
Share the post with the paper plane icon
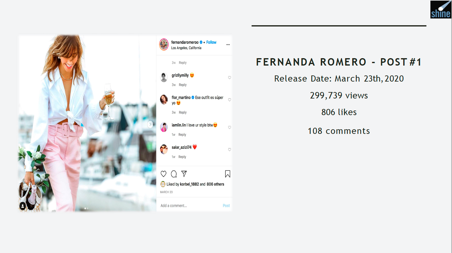184,174
